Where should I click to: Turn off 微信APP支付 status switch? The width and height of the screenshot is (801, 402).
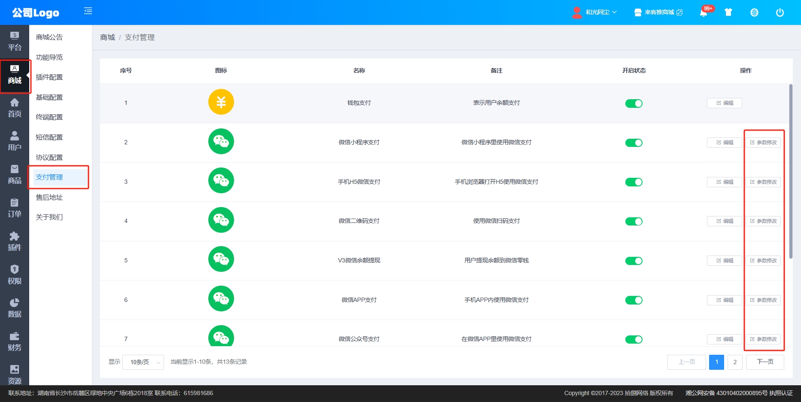633,300
